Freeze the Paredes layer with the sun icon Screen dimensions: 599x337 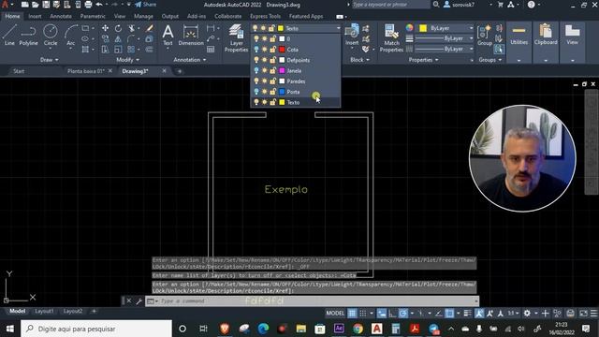(264, 81)
